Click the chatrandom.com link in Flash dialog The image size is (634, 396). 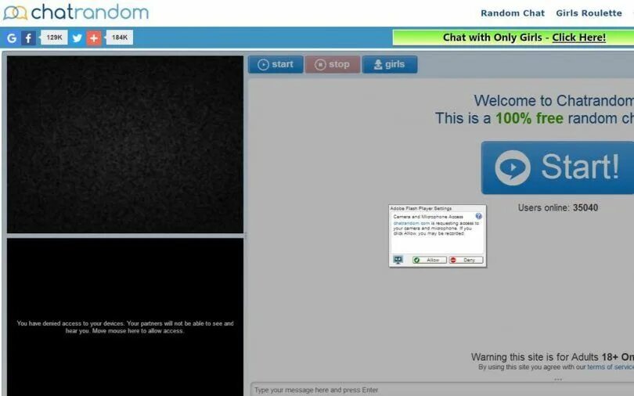tap(412, 223)
